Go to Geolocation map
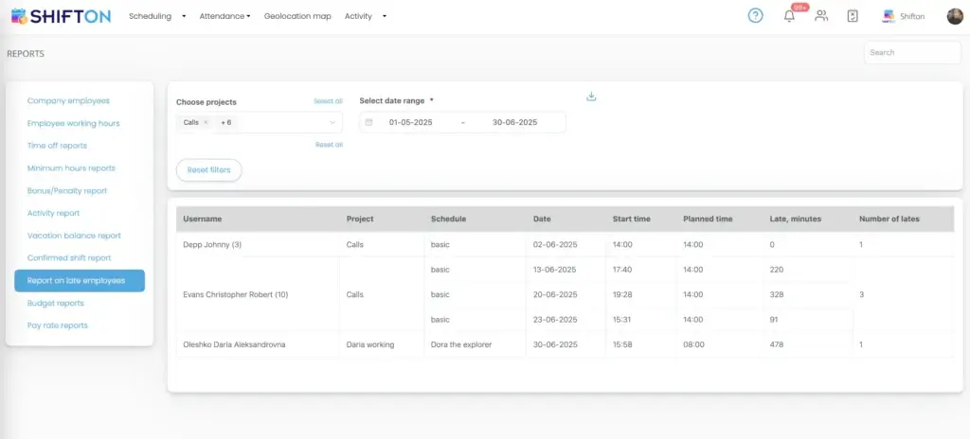Screen dimensions: 970x439 point(297,16)
